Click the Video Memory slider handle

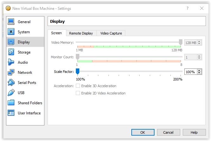pos(181,42)
